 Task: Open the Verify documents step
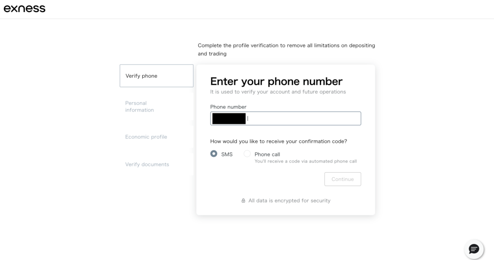[x=147, y=164]
